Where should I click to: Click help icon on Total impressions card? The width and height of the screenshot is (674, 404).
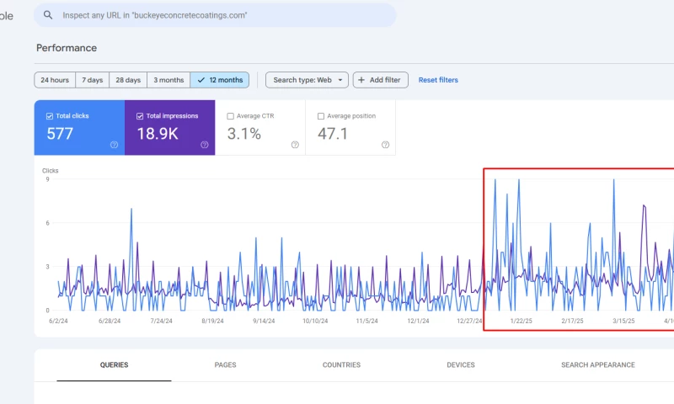(204, 145)
